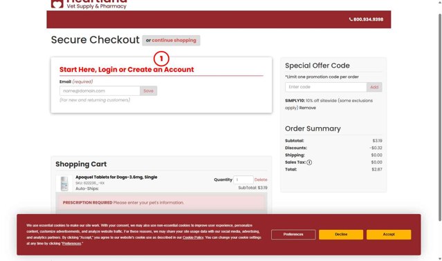Save the entered email address
Screen dimensions: 442x261
click(149, 91)
